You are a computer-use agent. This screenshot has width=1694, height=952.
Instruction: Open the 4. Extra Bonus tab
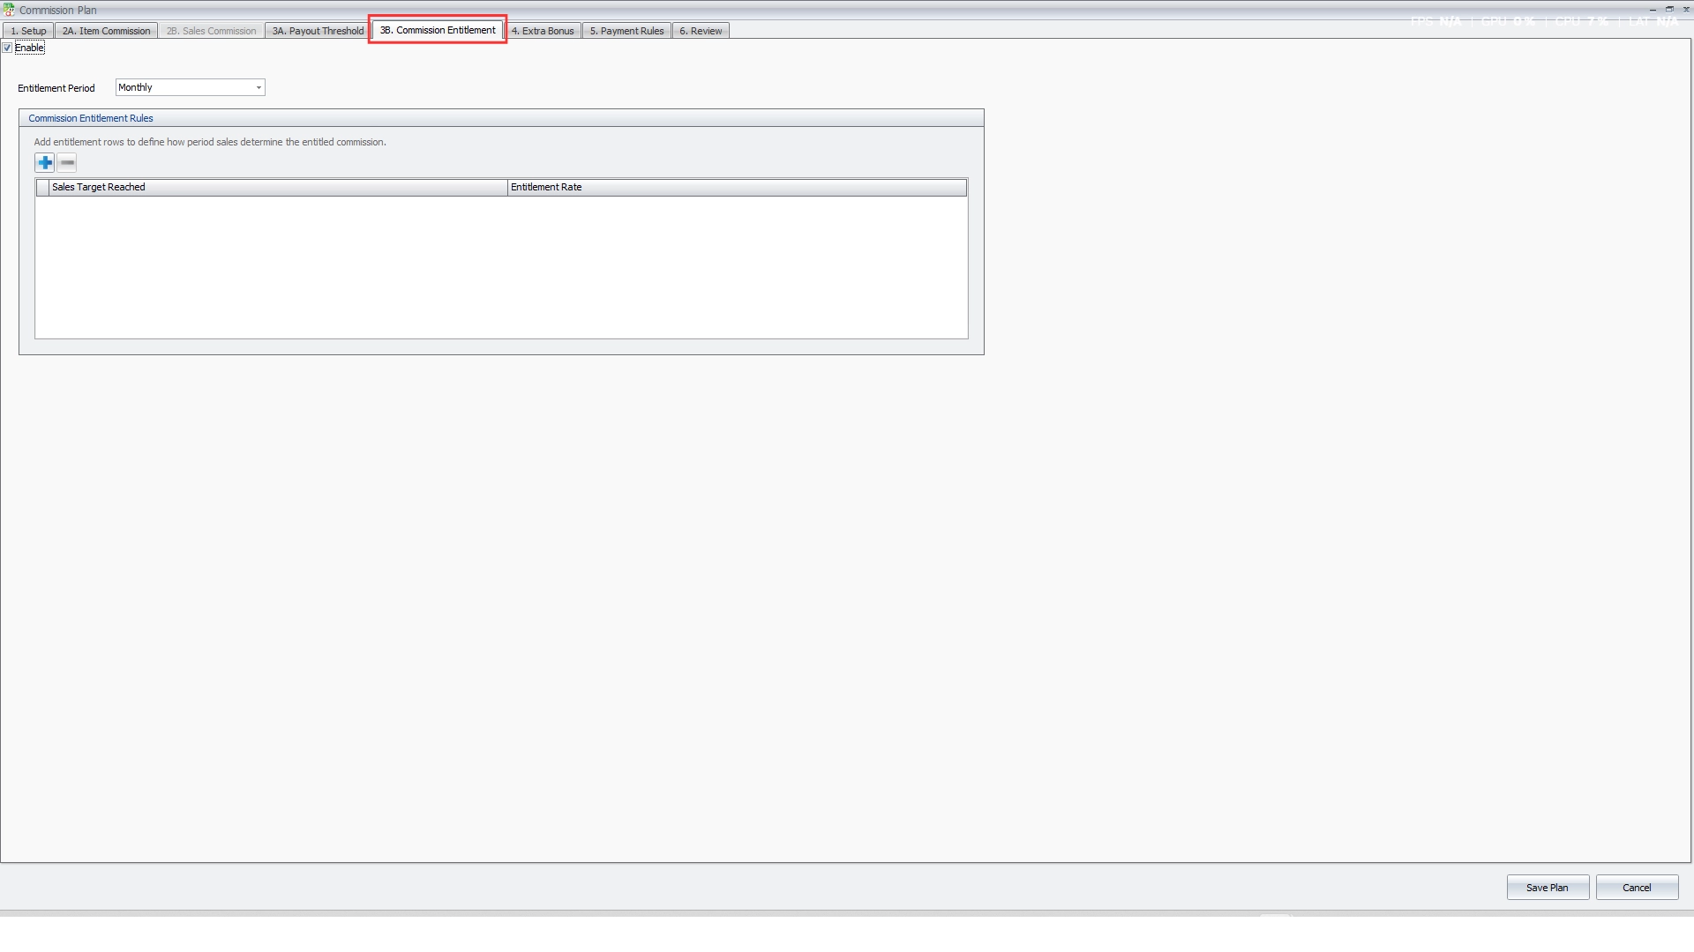tap(543, 31)
